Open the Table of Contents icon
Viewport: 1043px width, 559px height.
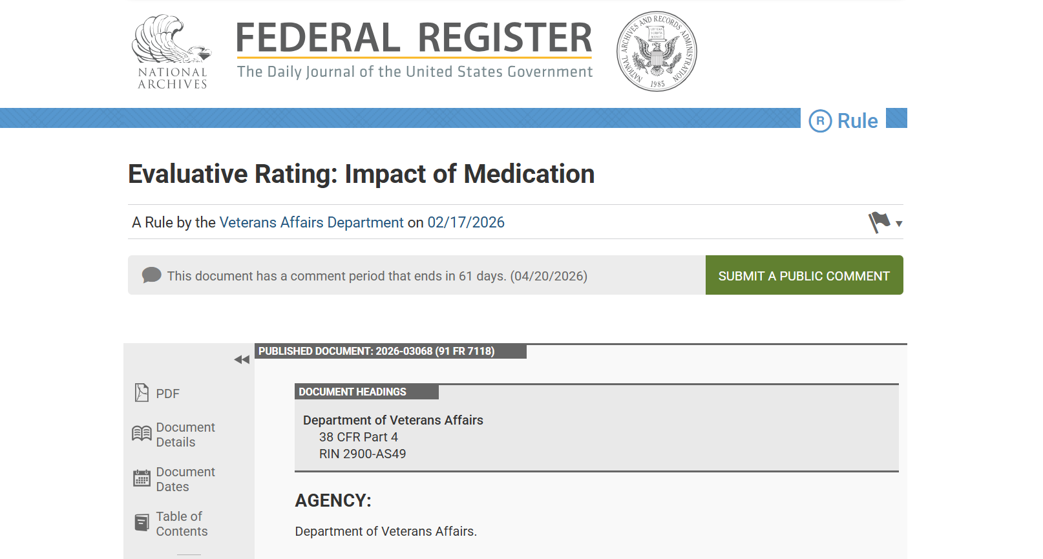(141, 522)
